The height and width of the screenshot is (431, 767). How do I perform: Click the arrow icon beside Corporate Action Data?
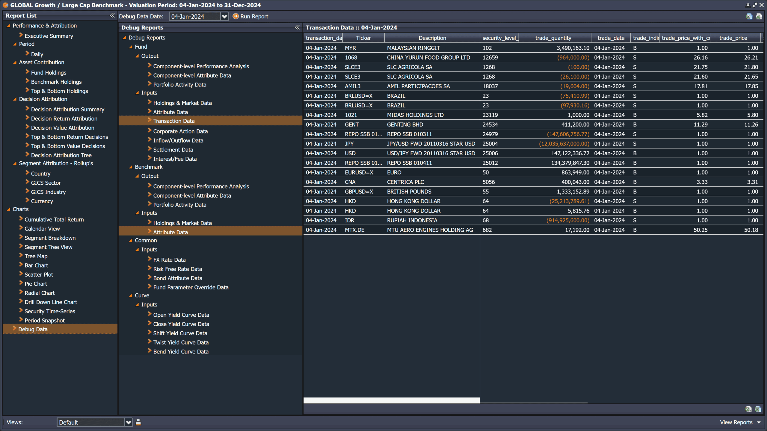point(150,130)
